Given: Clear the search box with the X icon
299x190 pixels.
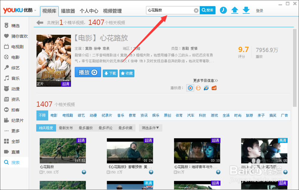Looking at the screenshot, I should pyautogui.click(x=196, y=10).
